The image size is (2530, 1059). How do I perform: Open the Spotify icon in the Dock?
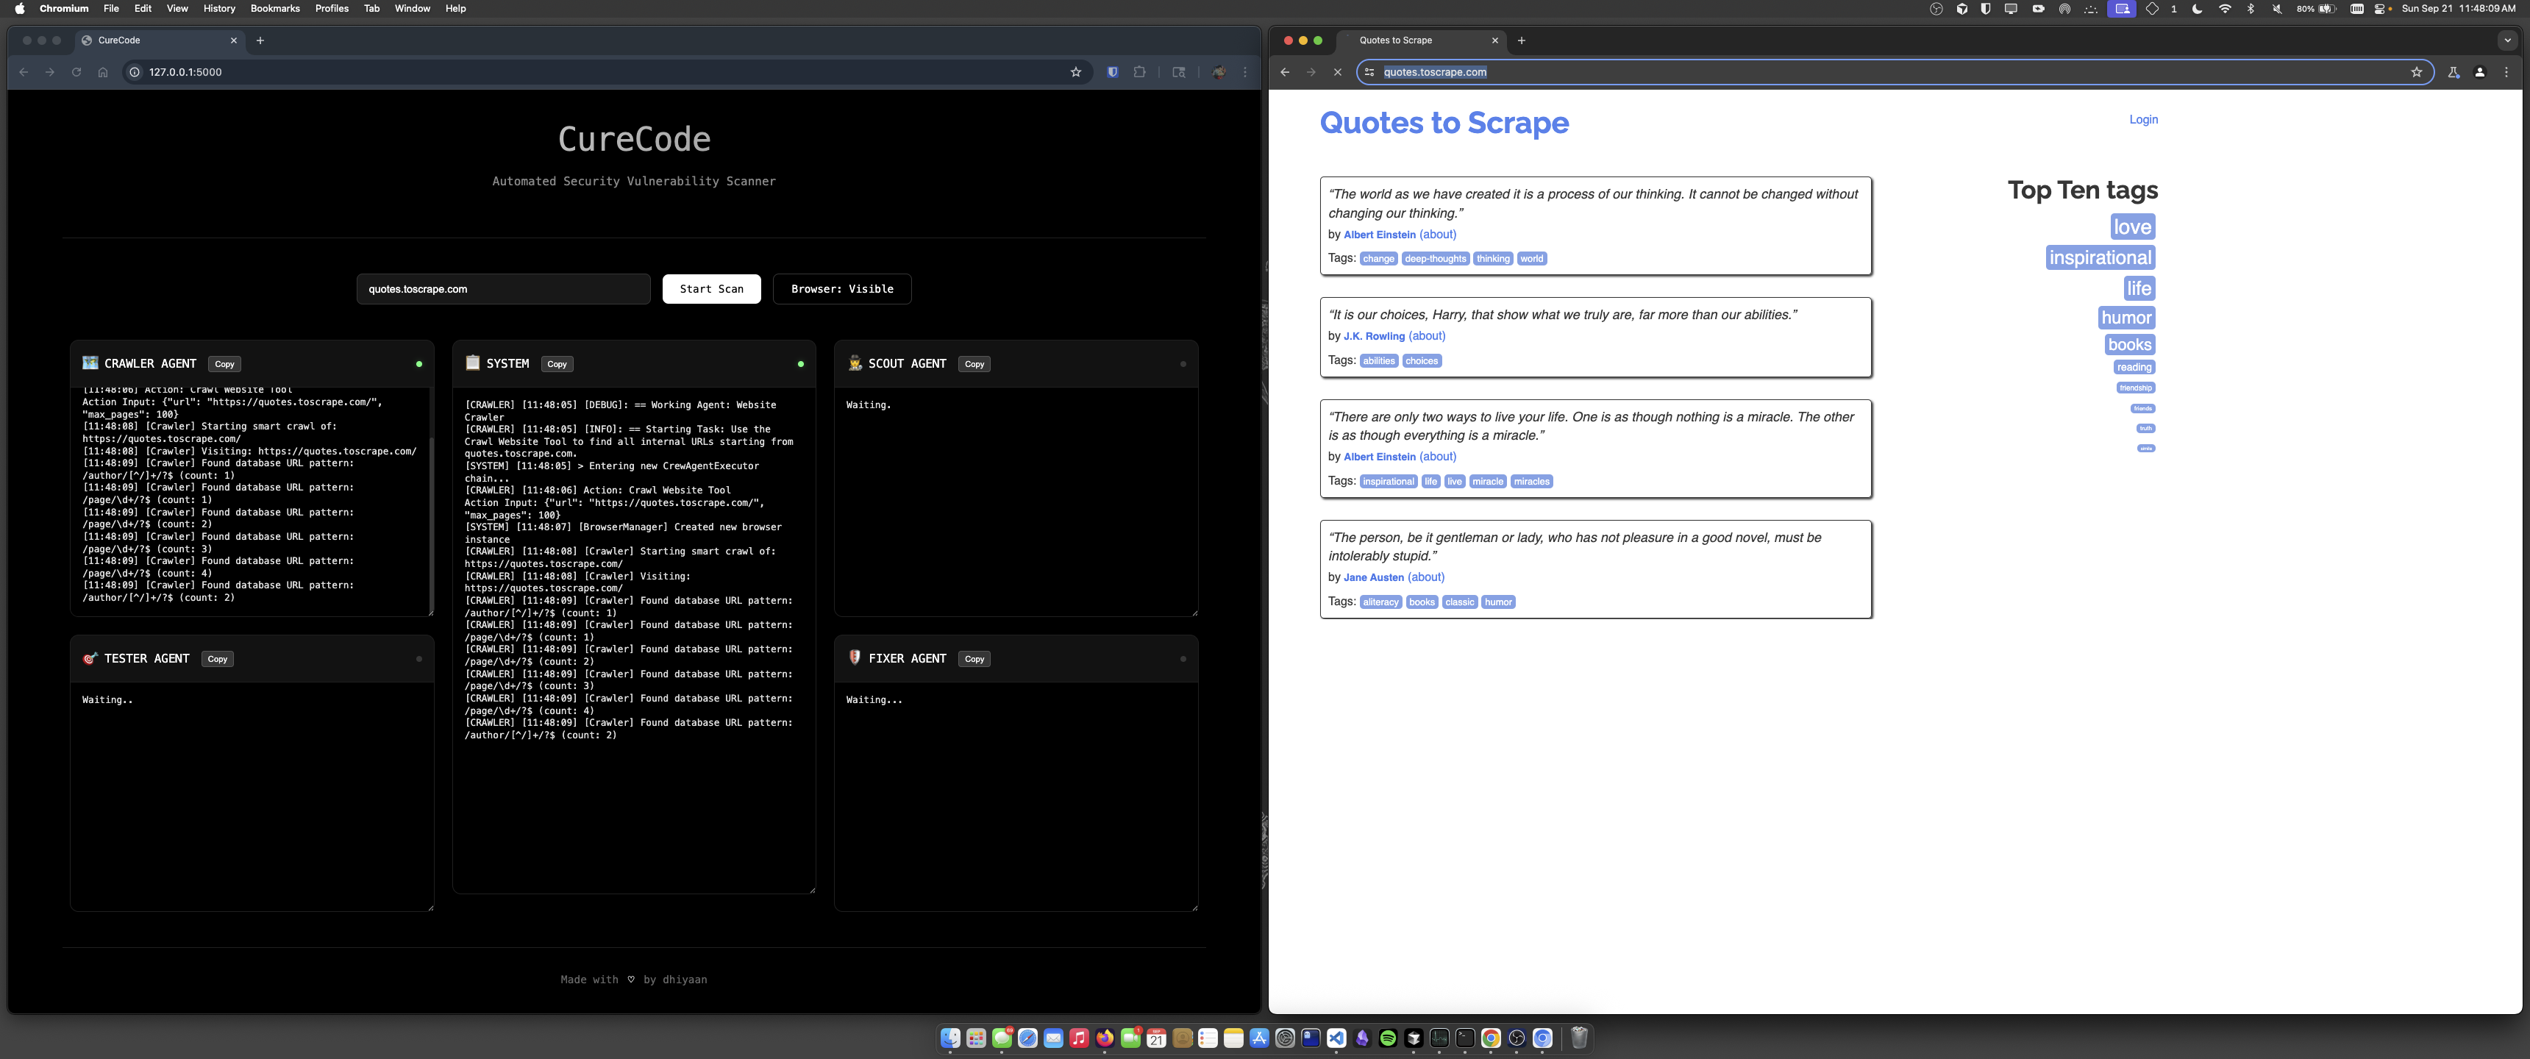coord(1388,1038)
